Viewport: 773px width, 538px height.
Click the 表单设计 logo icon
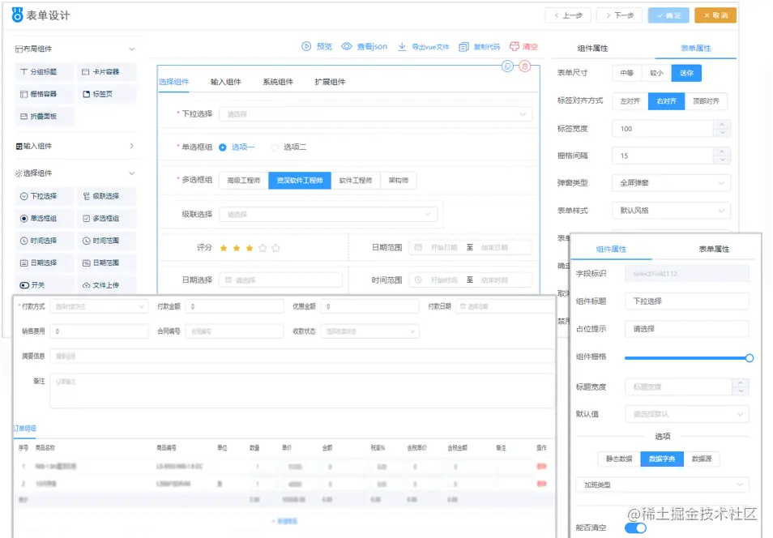click(x=17, y=15)
